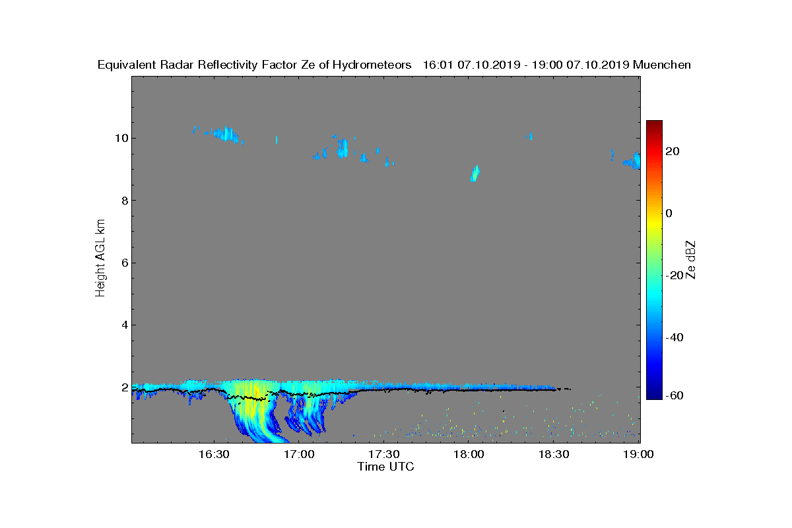Screen dimensions: 792x528
Task: Click the yellow-green precipitation core near 16:45
Action: coord(254,399)
